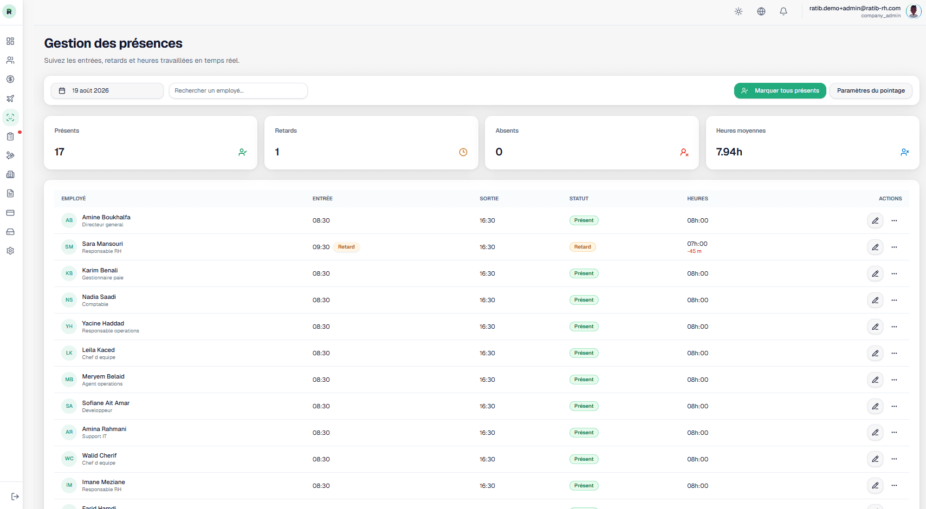926x509 pixels.
Task: Open more actions menu for Sofiane Ait Amar
Action: tap(894, 406)
